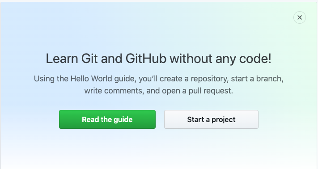Click the Learn Git and GitHub heading
The height and width of the screenshot is (169, 318).
pyautogui.click(x=159, y=59)
